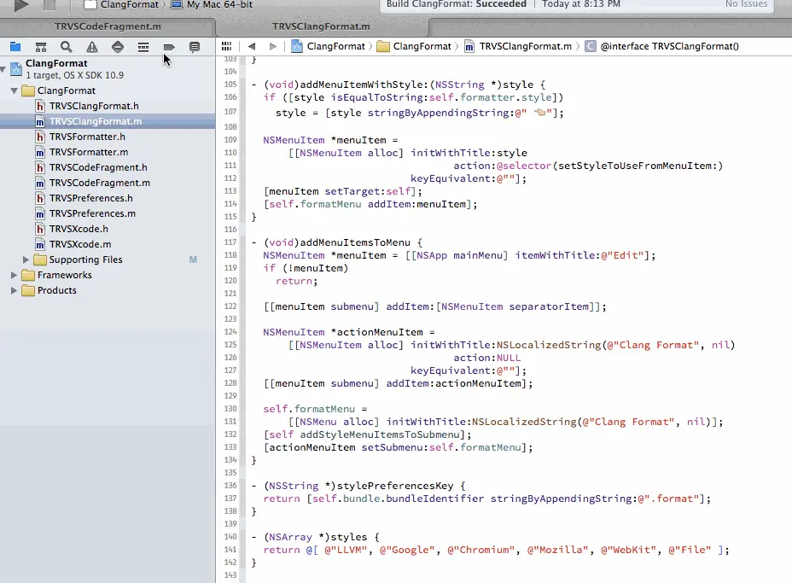
Task: Click addStyleMenuItemsToSubmenu call
Action: point(380,434)
